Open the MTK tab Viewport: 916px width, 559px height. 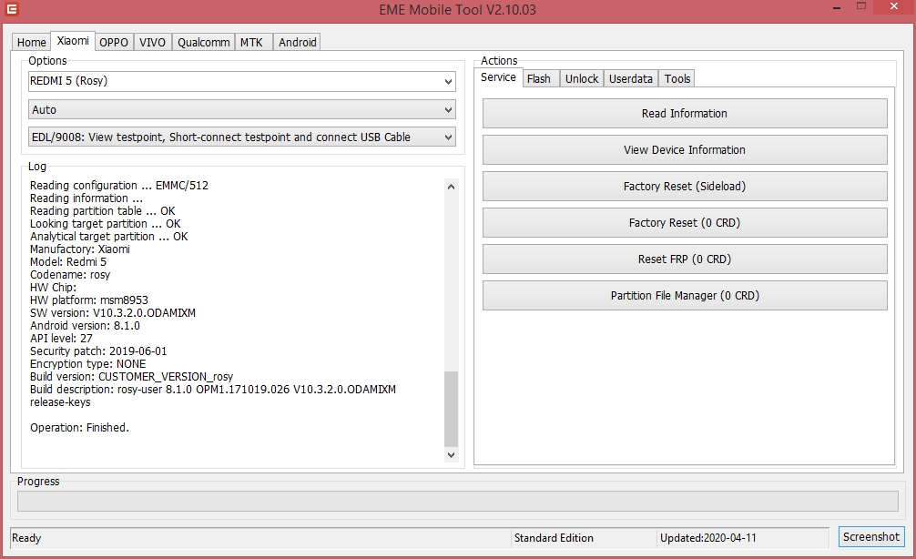(x=252, y=42)
